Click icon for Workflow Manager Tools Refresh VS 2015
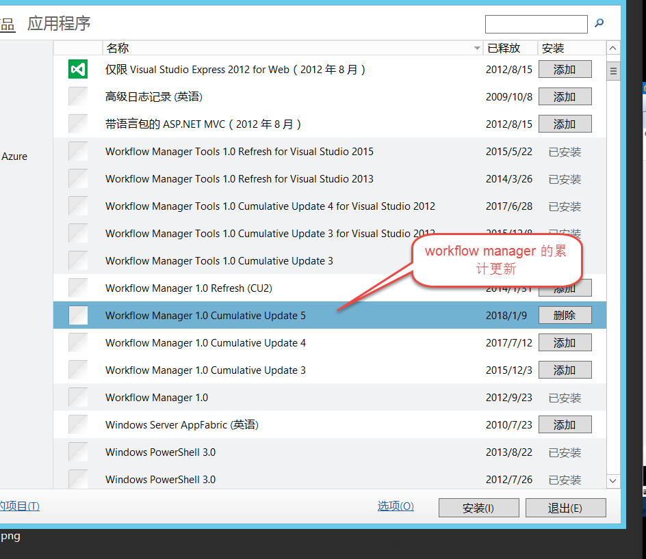Screen dimensions: 646x559 point(78,152)
